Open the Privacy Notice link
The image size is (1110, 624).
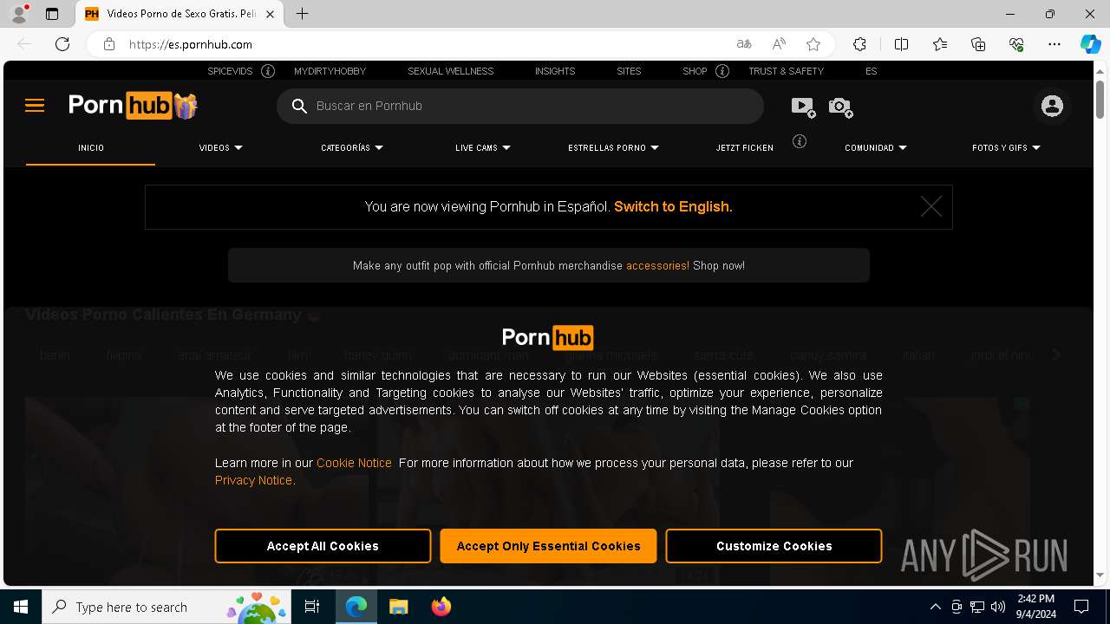[x=255, y=480]
